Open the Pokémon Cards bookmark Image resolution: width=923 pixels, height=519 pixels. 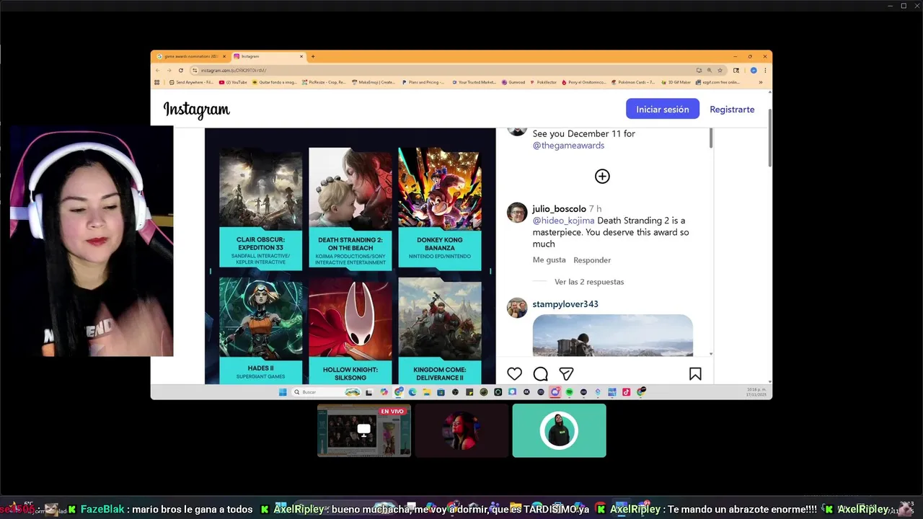tap(633, 82)
